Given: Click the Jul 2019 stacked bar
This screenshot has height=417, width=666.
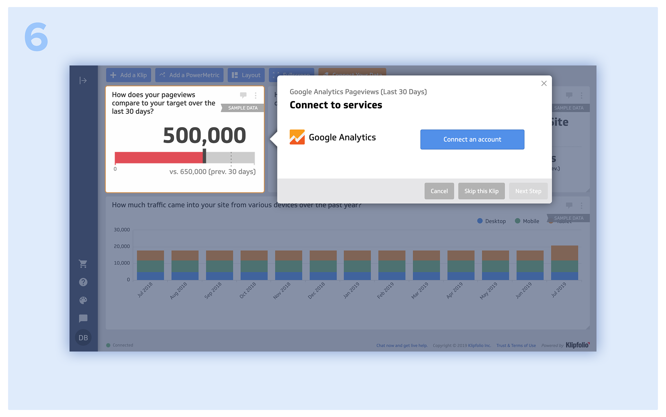Looking at the screenshot, I should click(x=564, y=263).
